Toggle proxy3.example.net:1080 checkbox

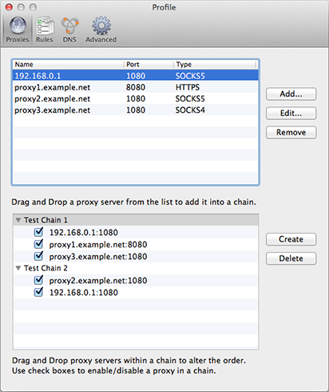click(38, 256)
